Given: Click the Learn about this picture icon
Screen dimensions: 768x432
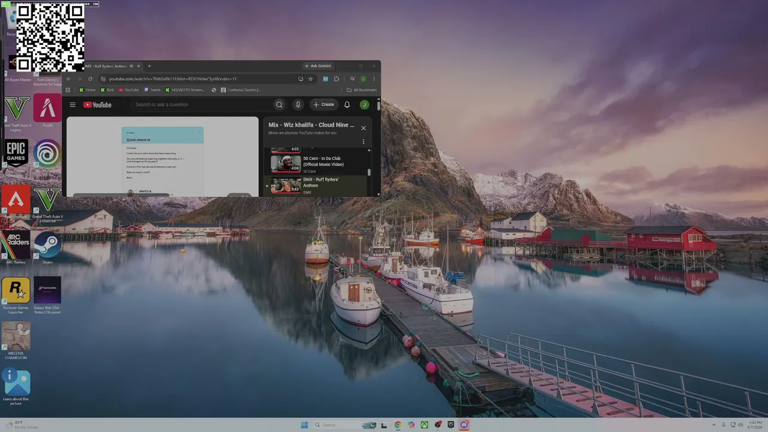Looking at the screenshot, I should 16,386.
